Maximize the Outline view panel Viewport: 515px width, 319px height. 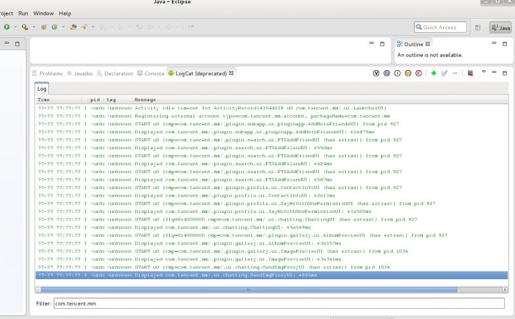pos(505,44)
